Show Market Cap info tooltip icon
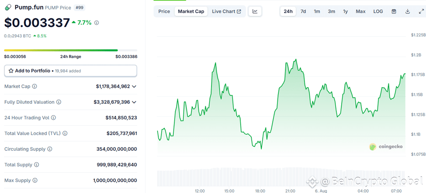Viewport: 426px width, 193px height. pos(35,86)
